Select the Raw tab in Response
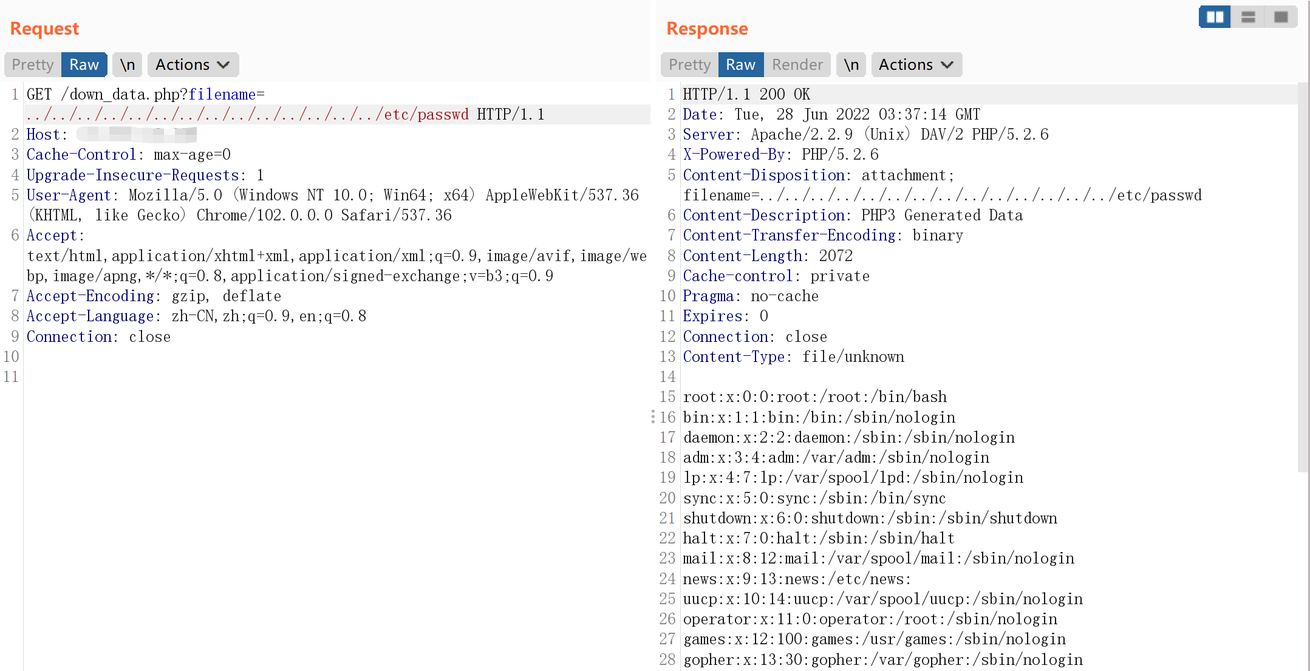Image resolution: width=1310 pixels, height=671 pixels. 740,65
